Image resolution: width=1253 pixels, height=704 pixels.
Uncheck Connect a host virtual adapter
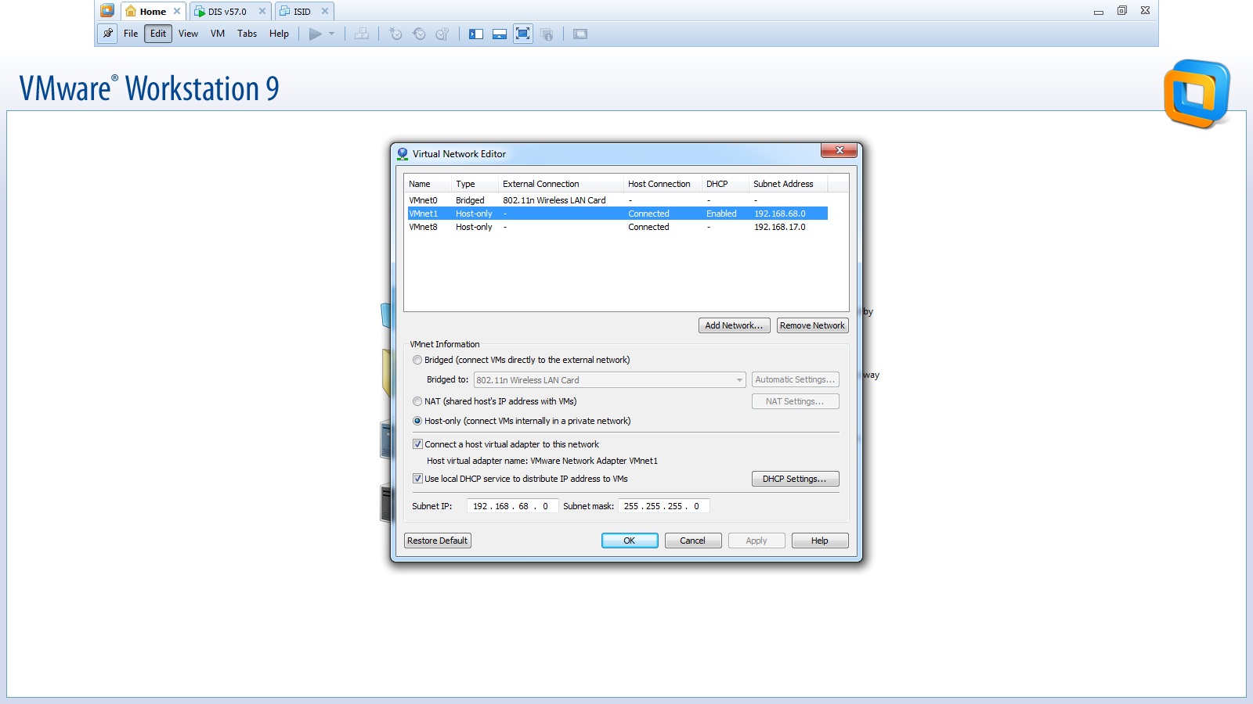coord(417,444)
